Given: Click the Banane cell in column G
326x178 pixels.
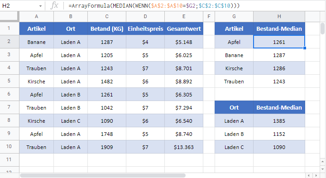Looking at the screenshot, I should 234,55.
